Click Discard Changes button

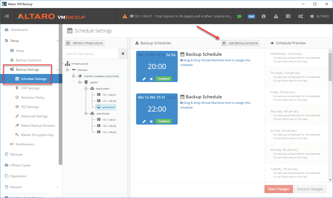coord(310,189)
